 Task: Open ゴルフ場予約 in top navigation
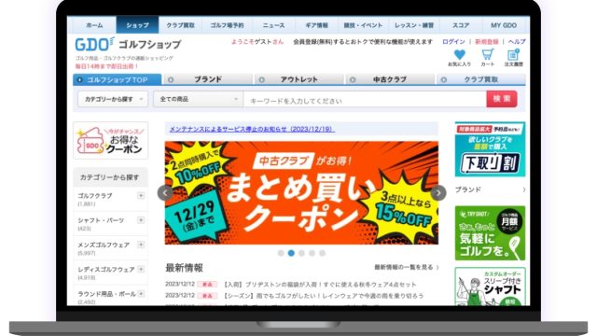tap(227, 25)
